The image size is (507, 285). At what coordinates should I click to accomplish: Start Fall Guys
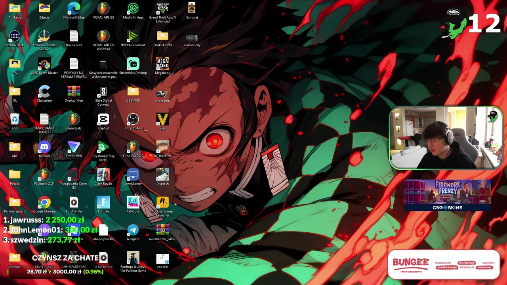[133, 205]
